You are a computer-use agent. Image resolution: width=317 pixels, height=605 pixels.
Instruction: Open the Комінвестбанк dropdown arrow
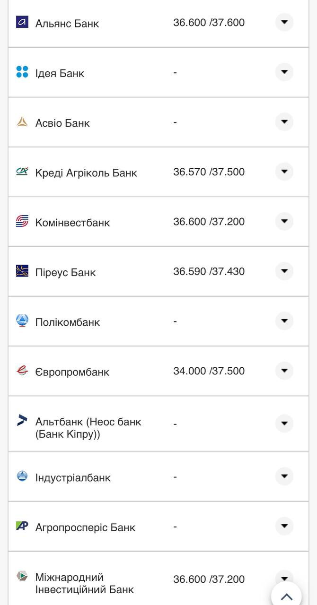click(284, 221)
